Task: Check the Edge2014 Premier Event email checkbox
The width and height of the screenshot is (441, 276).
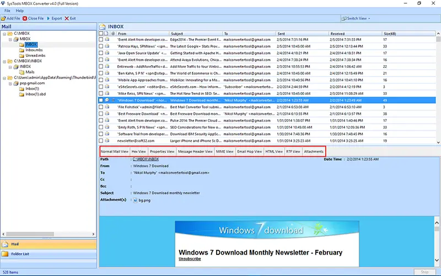Action: click(x=101, y=40)
